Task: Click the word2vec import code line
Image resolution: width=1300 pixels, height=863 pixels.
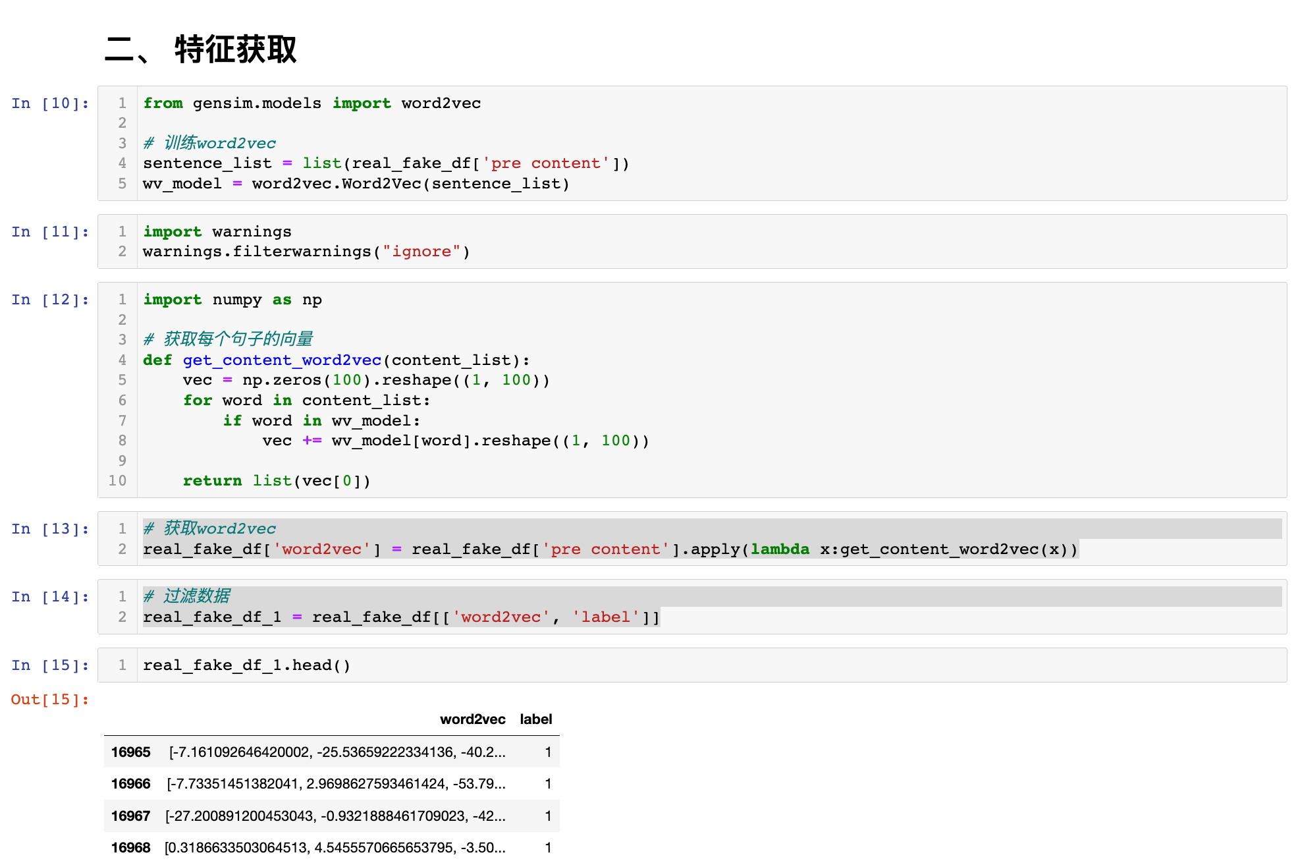Action: coord(311,103)
